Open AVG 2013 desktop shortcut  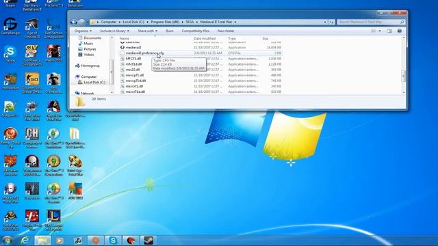click(75, 191)
